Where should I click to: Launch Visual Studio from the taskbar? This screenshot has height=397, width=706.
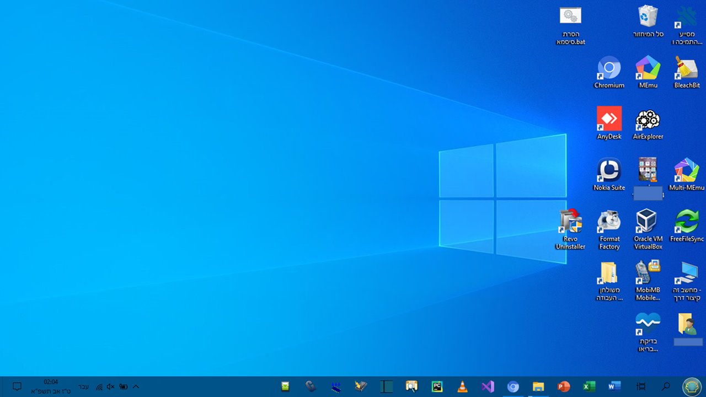point(488,387)
